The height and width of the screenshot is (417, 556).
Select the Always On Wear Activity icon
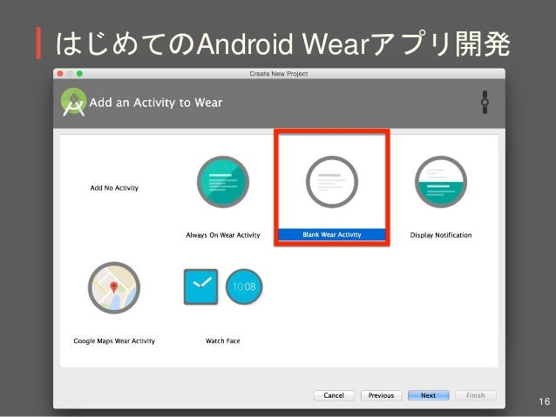[x=223, y=182]
